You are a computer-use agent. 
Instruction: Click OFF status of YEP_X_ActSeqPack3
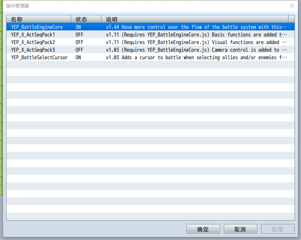click(x=79, y=50)
